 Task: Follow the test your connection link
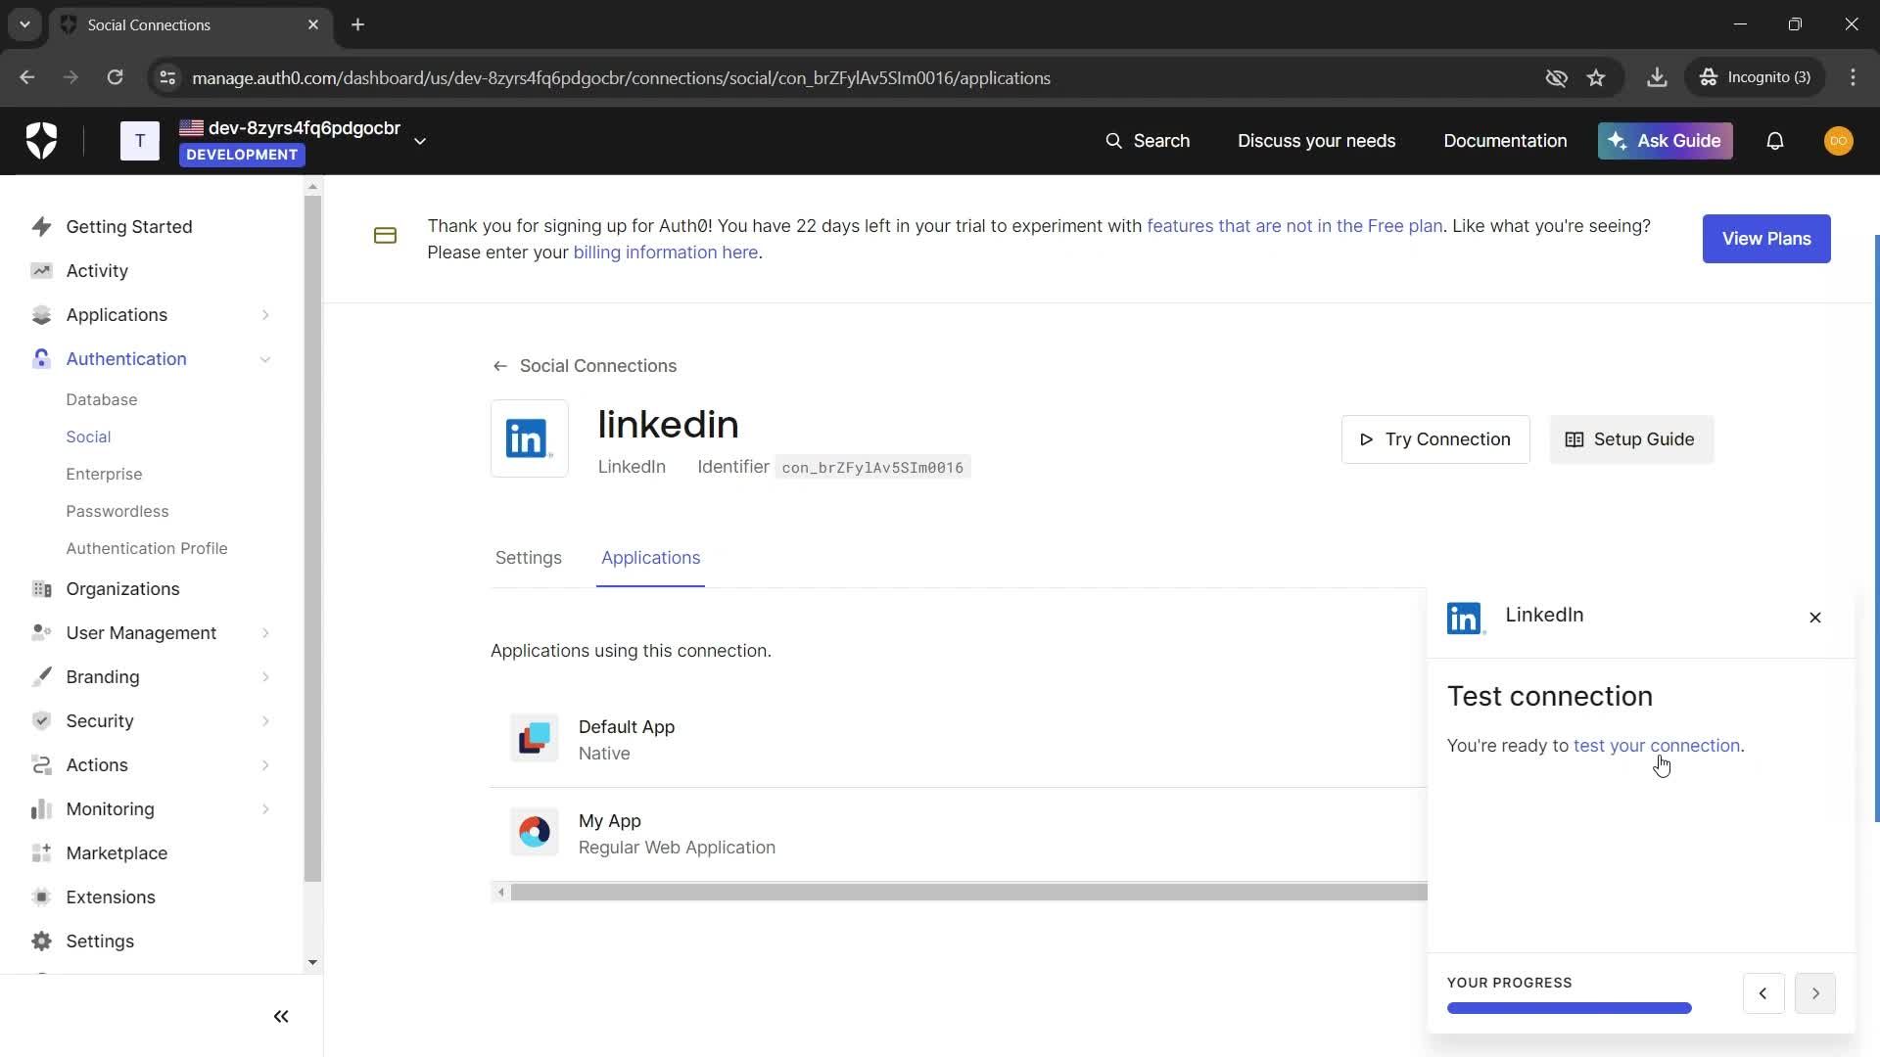[1656, 746]
